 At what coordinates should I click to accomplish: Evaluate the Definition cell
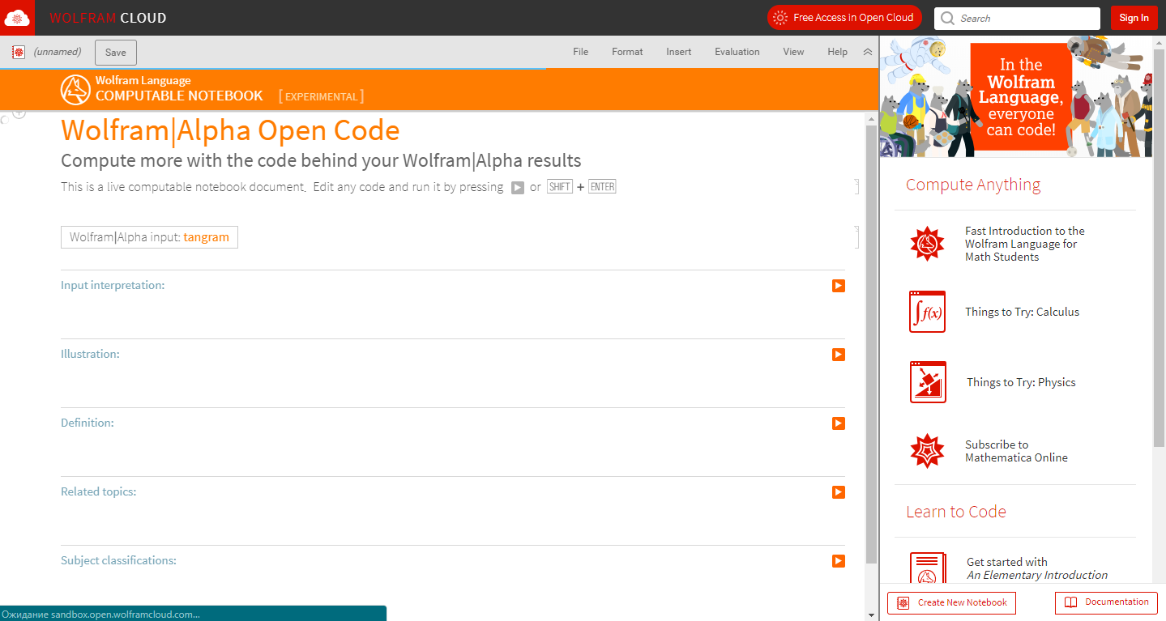839,423
